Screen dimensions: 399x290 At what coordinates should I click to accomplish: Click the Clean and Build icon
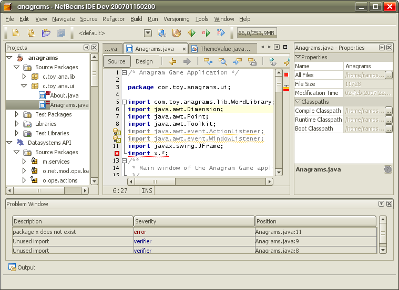177,33
